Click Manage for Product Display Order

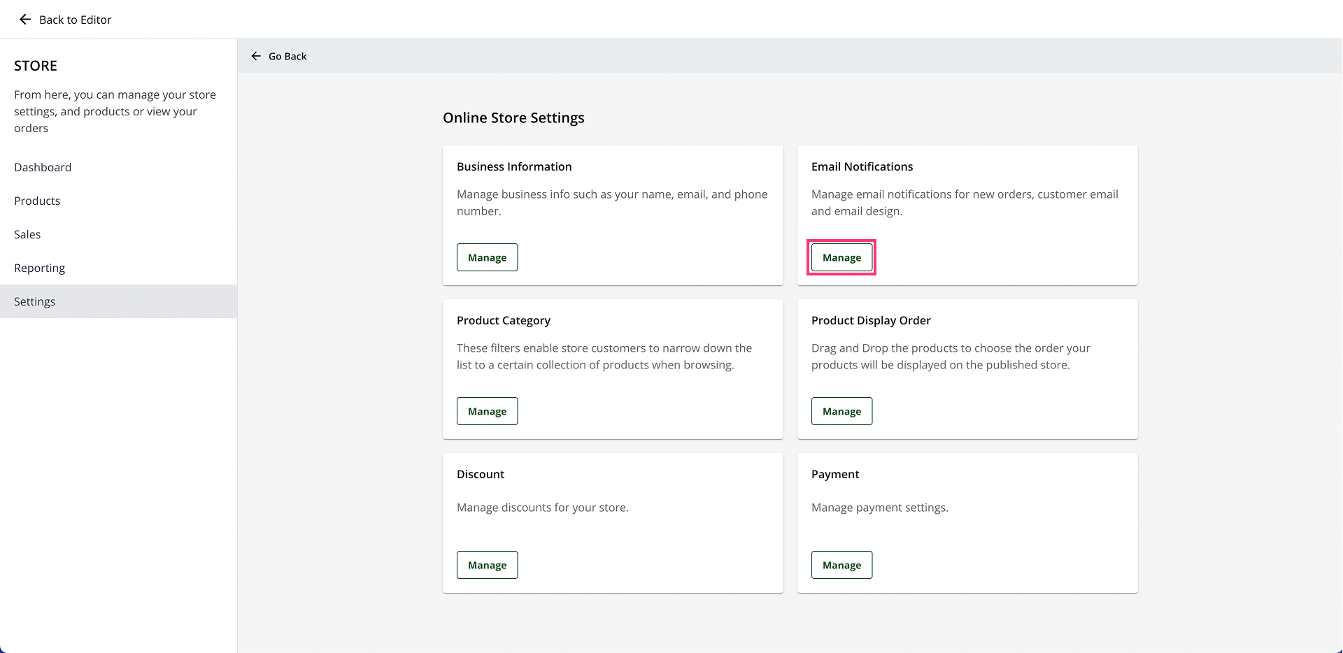click(841, 411)
